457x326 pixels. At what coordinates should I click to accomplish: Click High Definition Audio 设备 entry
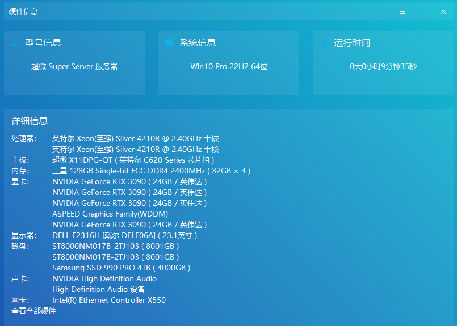click(99, 289)
